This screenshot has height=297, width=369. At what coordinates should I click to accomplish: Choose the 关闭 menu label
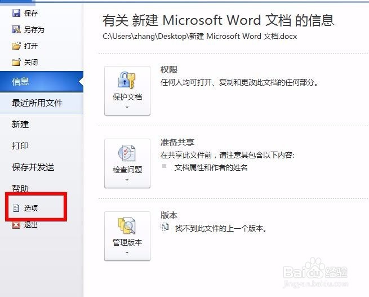(x=31, y=63)
